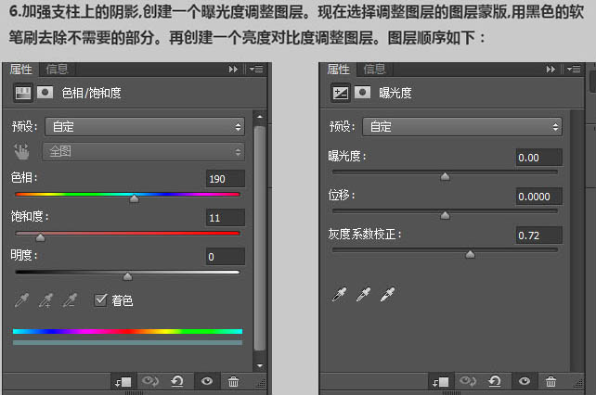Click 饱和度 value field showing 11
Viewport: 596px width, 395px height.
click(x=225, y=218)
